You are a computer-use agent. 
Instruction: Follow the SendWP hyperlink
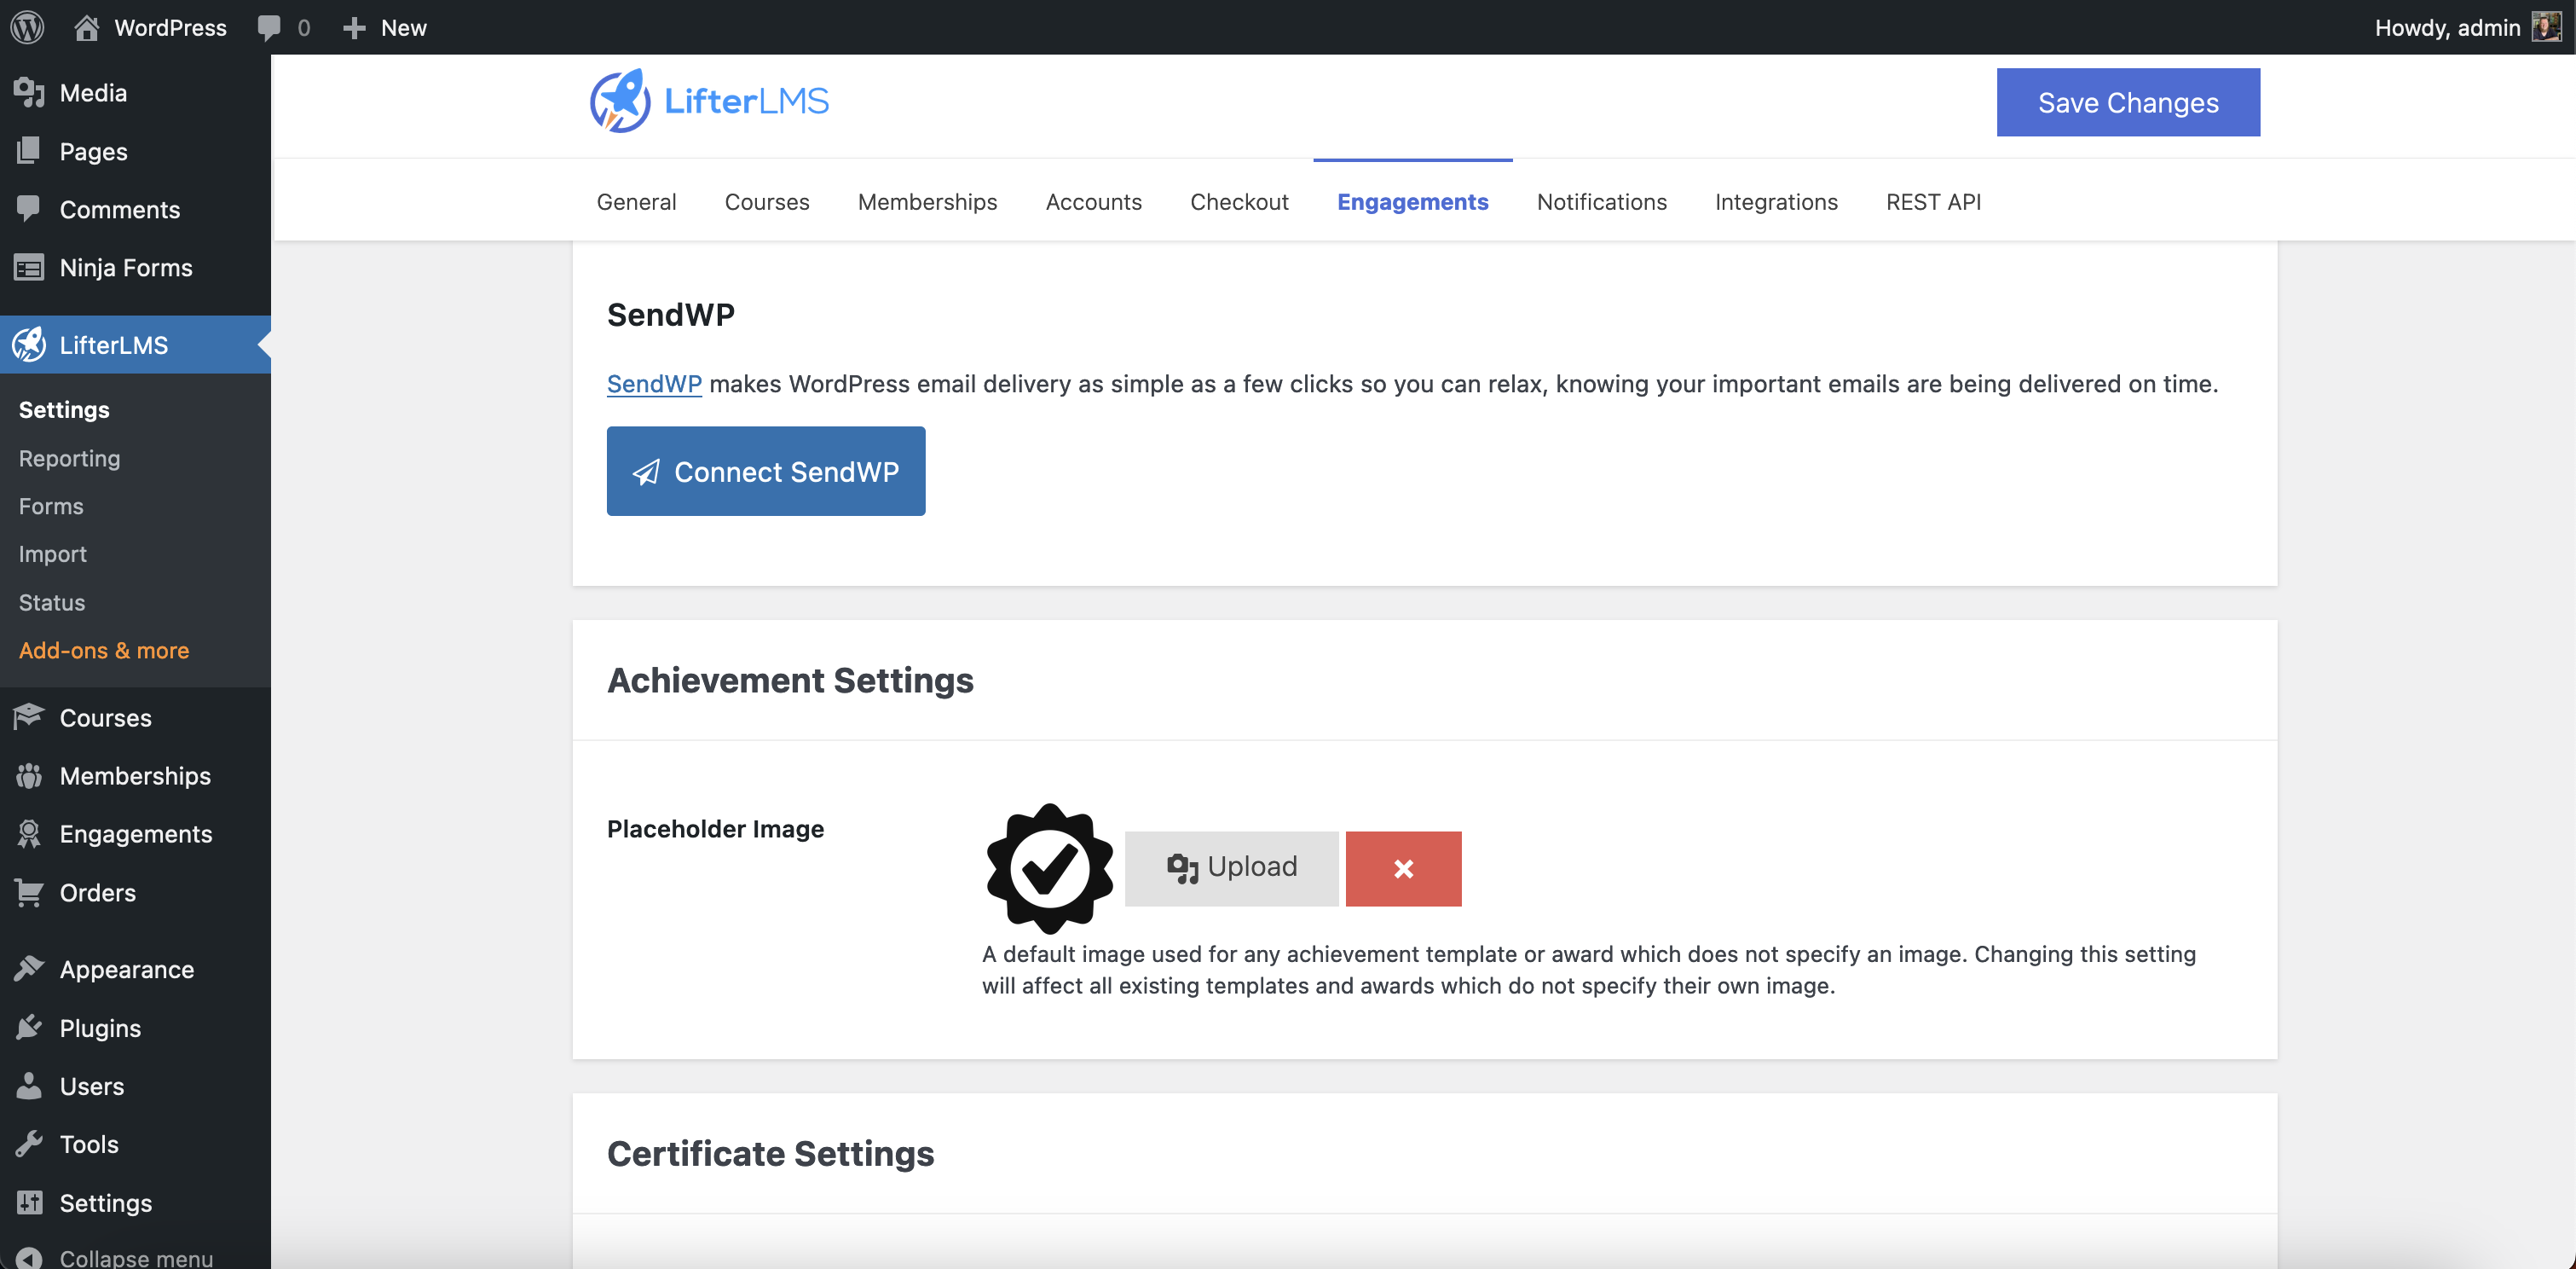(654, 383)
